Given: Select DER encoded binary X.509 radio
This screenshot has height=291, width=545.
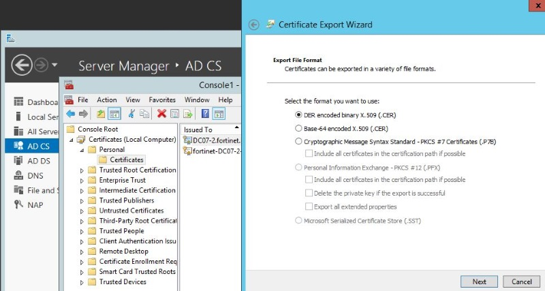Looking at the screenshot, I should click(298, 114).
